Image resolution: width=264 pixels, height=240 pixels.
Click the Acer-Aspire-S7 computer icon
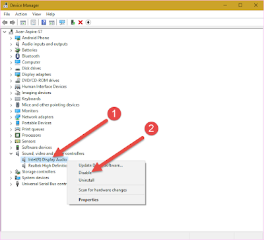coord(11,32)
